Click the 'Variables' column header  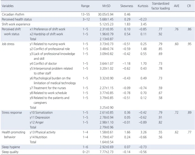(x=8, y=6)
